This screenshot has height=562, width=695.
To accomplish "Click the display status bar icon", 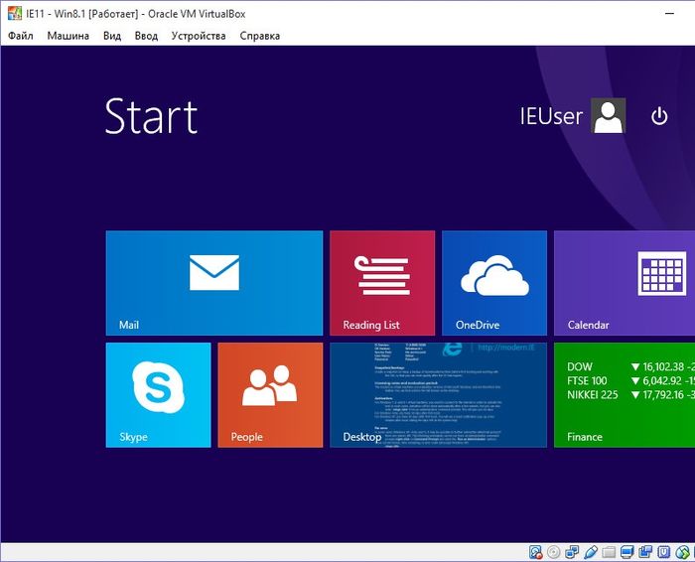I will (x=627, y=552).
